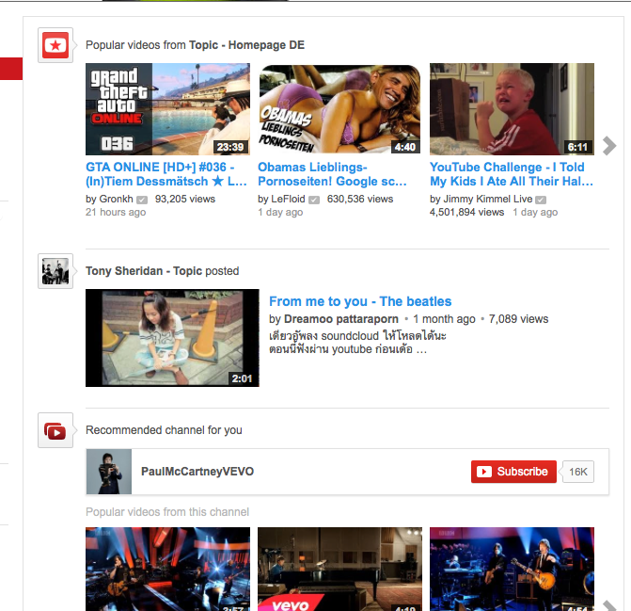Image resolution: width=631 pixels, height=611 pixels.
Task: Click the red sidebar selection marker
Action: (x=11, y=69)
